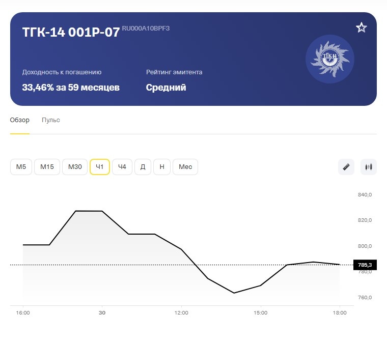The width and height of the screenshot is (387, 342).
Task: Click the bond title ТГК-14 001Р-07
Action: [x=71, y=33]
